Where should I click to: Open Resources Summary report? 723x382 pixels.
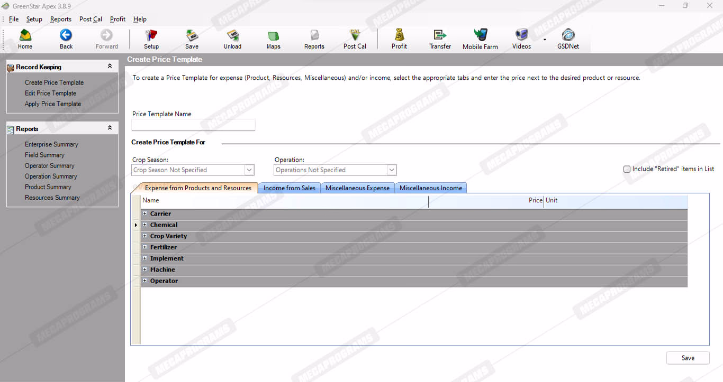(52, 198)
